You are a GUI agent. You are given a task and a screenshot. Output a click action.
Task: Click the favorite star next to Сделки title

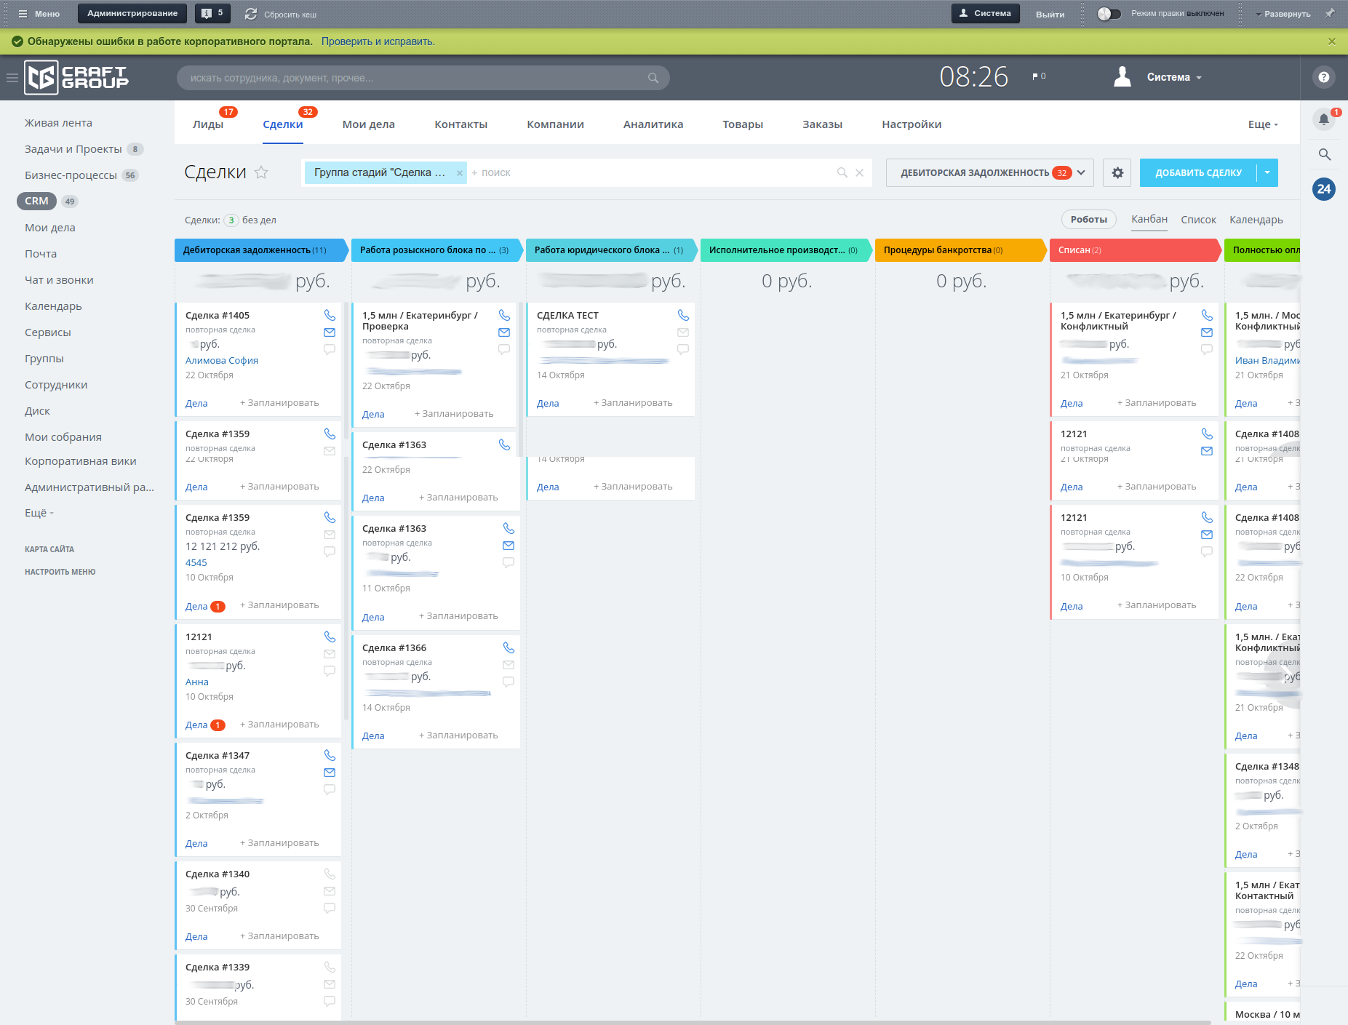click(x=261, y=172)
